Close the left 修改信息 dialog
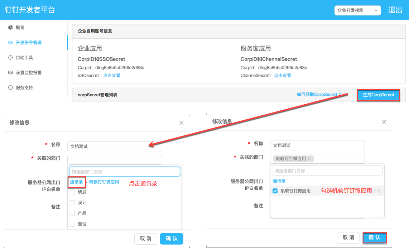 click(x=182, y=123)
